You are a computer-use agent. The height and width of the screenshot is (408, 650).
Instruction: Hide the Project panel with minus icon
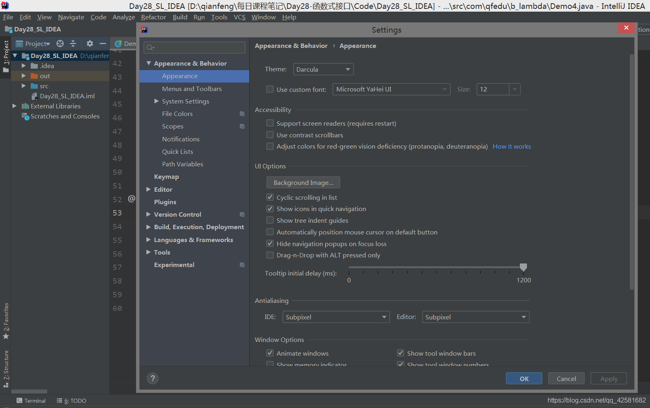click(x=103, y=43)
